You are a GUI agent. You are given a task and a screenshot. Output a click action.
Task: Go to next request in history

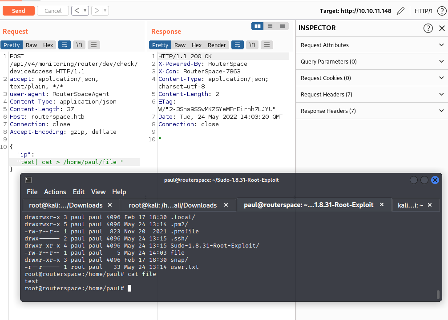coord(97,11)
